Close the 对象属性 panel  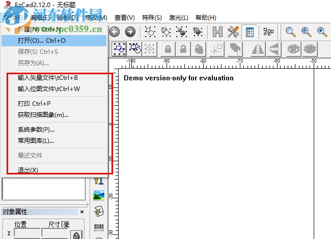pos(82,212)
